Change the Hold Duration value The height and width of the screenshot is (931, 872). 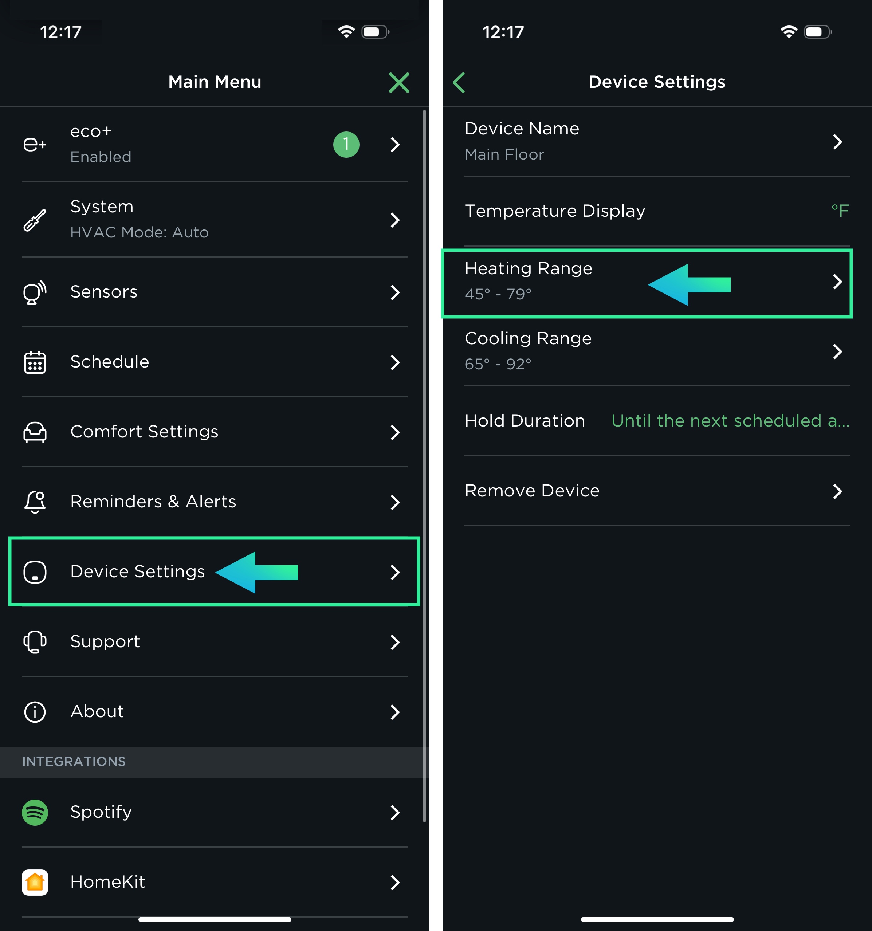click(x=730, y=421)
